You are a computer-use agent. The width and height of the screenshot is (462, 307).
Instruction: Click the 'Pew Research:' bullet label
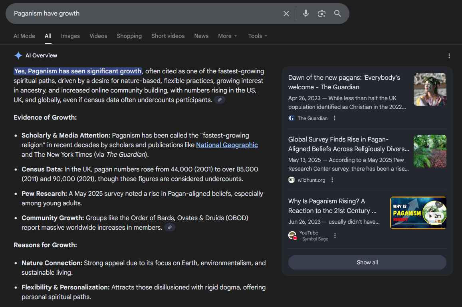(x=44, y=193)
